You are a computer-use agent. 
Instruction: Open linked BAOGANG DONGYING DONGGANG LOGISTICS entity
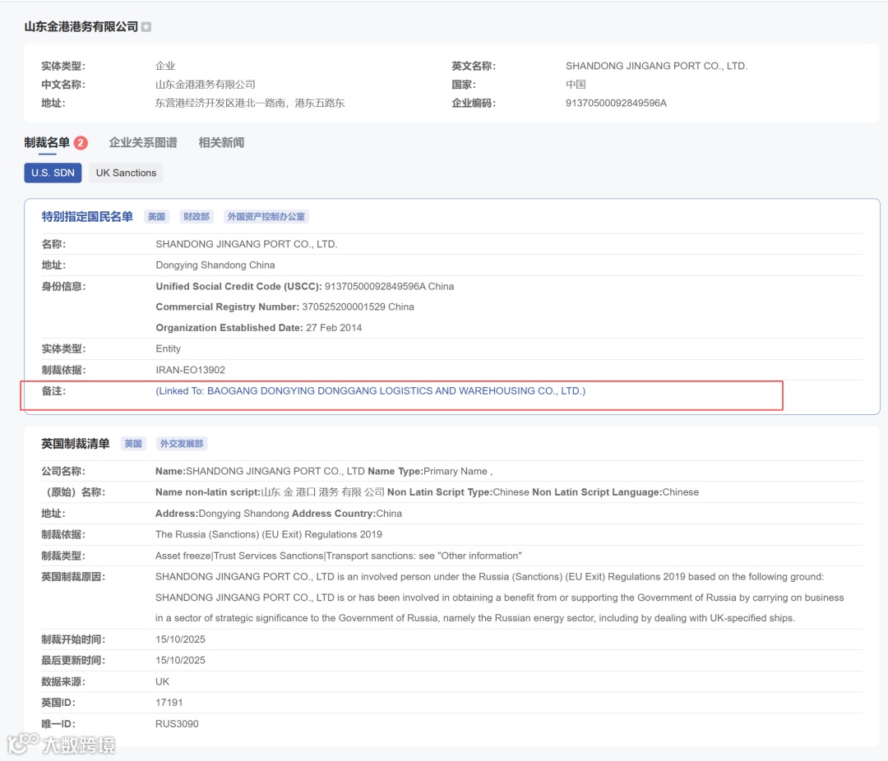click(370, 390)
